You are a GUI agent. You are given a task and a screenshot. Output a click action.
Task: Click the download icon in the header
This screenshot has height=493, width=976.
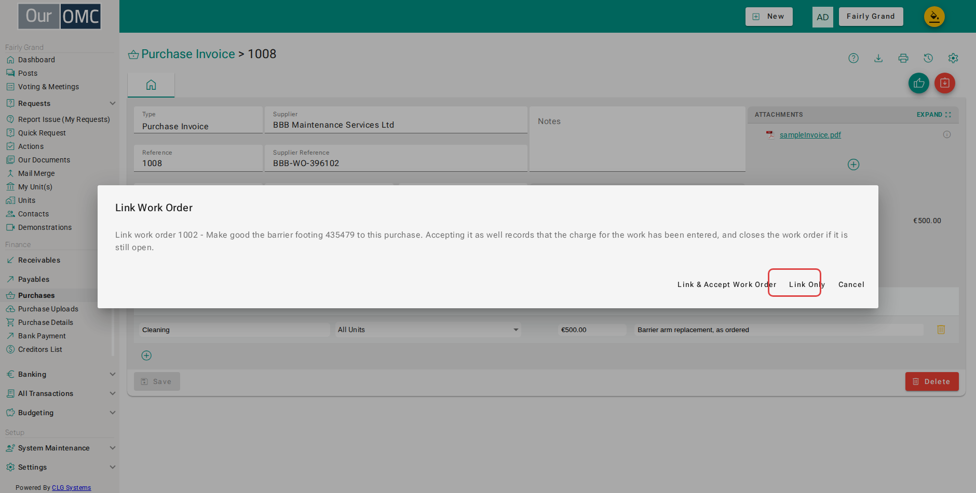point(878,58)
